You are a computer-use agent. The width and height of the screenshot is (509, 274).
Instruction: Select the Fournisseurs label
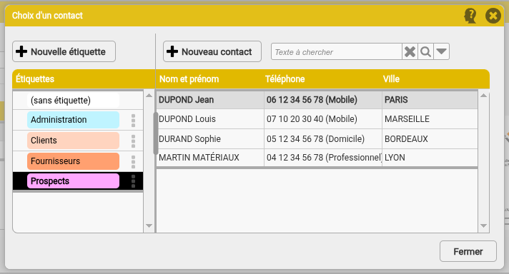pos(74,161)
